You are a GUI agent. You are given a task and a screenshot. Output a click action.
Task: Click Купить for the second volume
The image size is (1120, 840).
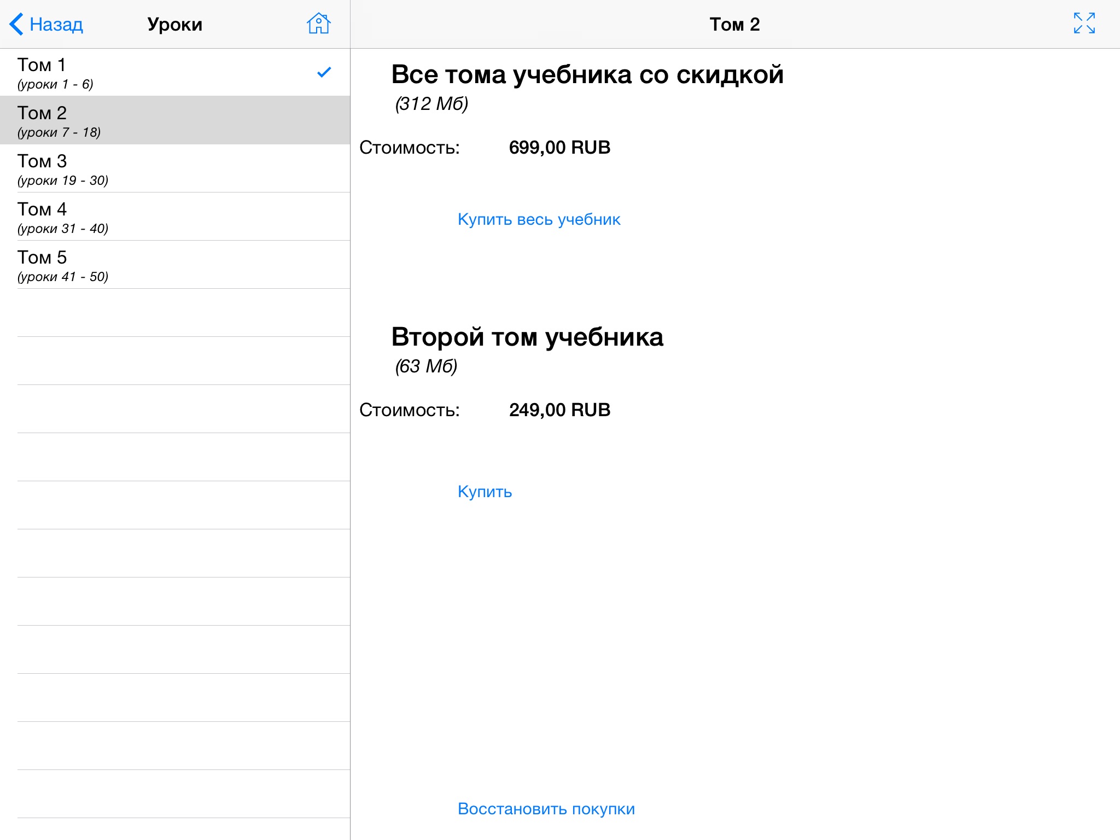(x=485, y=492)
